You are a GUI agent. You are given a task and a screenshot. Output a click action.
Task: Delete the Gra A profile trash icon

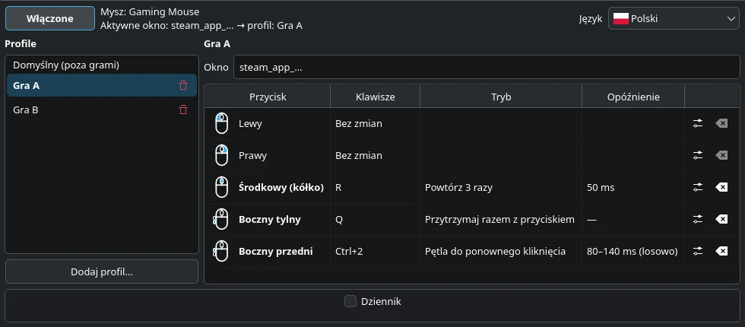tap(183, 85)
